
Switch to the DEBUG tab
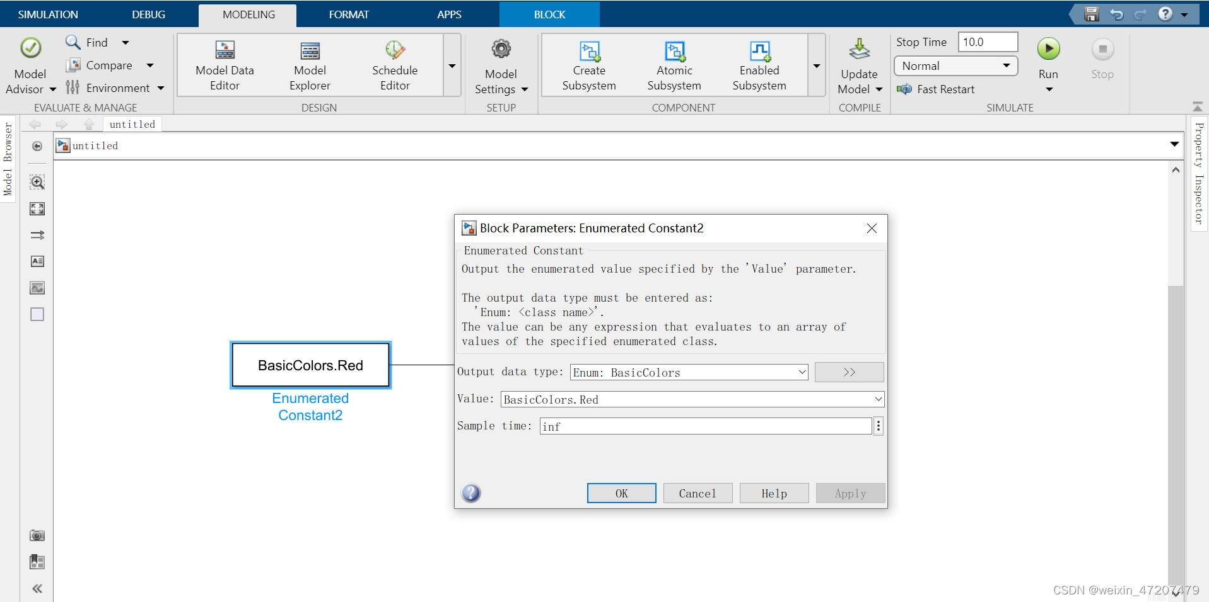[x=149, y=14]
